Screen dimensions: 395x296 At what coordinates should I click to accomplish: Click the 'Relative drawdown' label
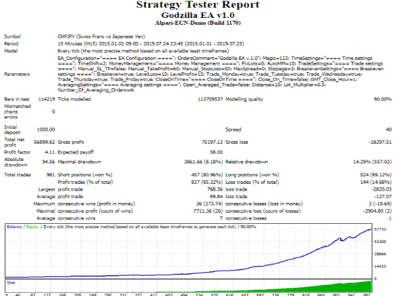(x=247, y=162)
